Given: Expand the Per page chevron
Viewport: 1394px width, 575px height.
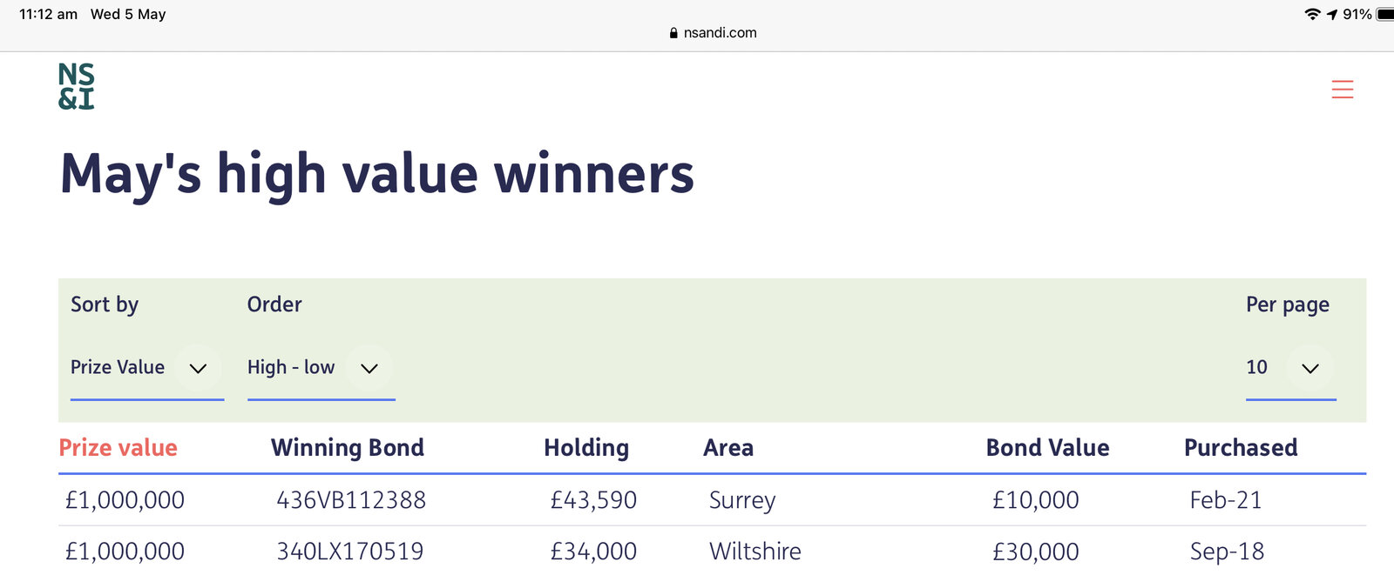Looking at the screenshot, I should [1310, 368].
